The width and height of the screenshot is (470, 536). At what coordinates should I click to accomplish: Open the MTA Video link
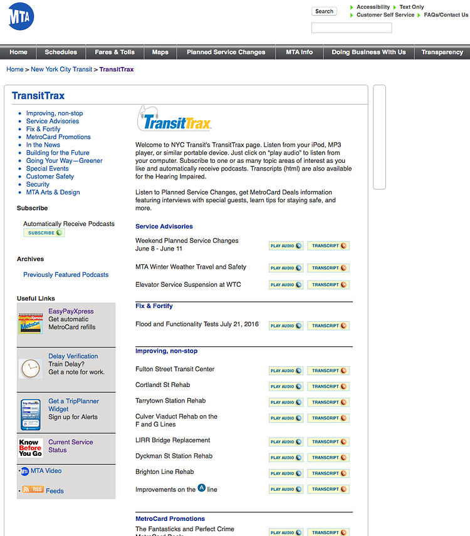coord(46,471)
